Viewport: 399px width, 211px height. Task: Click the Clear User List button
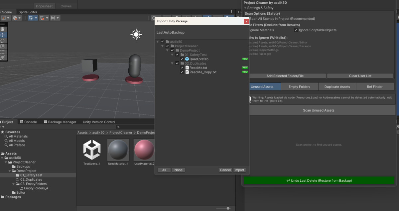360,76
